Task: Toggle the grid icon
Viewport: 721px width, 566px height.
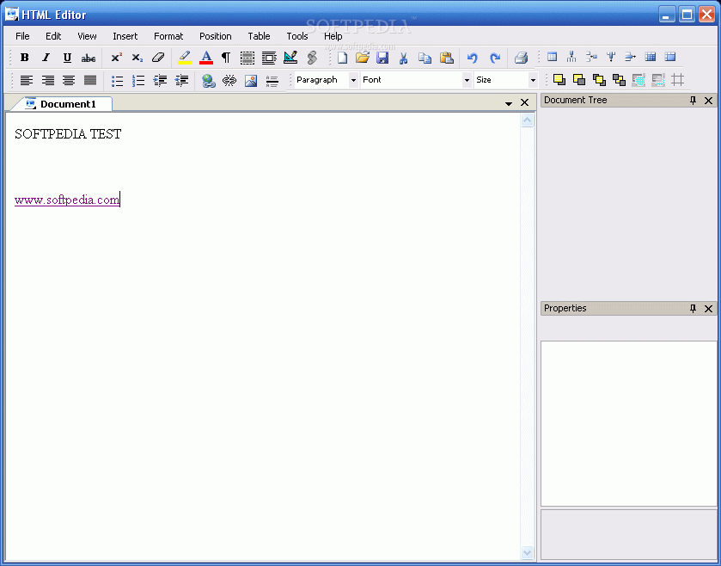Action: point(677,80)
